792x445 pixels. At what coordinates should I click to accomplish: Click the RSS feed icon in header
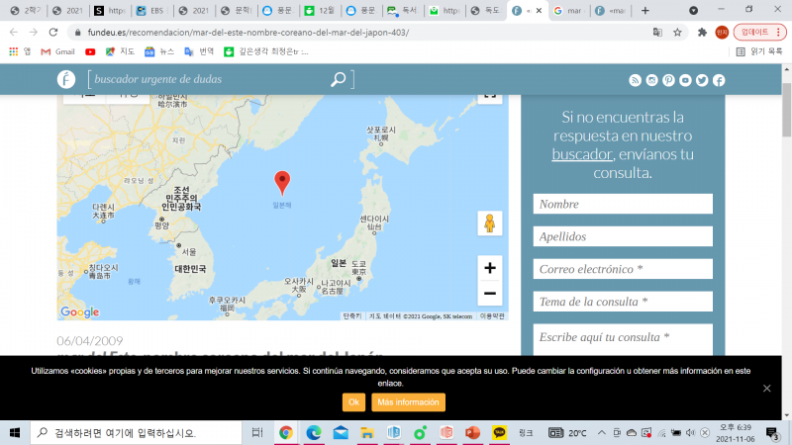pyautogui.click(x=635, y=80)
